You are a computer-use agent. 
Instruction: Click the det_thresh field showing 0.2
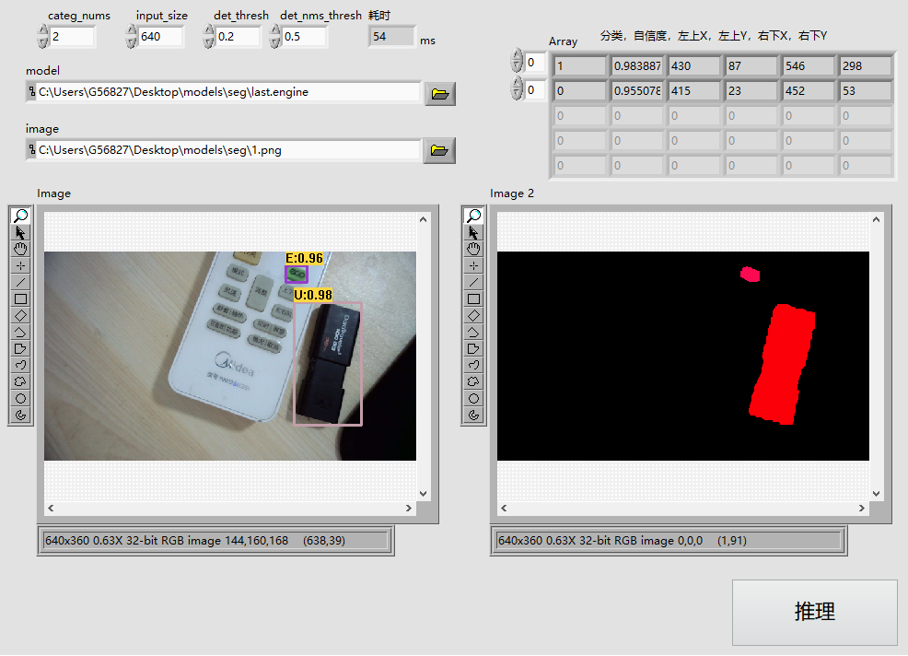(x=238, y=37)
